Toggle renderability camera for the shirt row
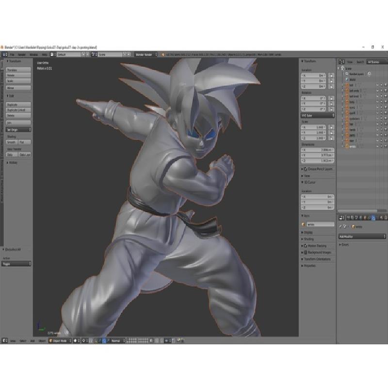 pos(386,141)
